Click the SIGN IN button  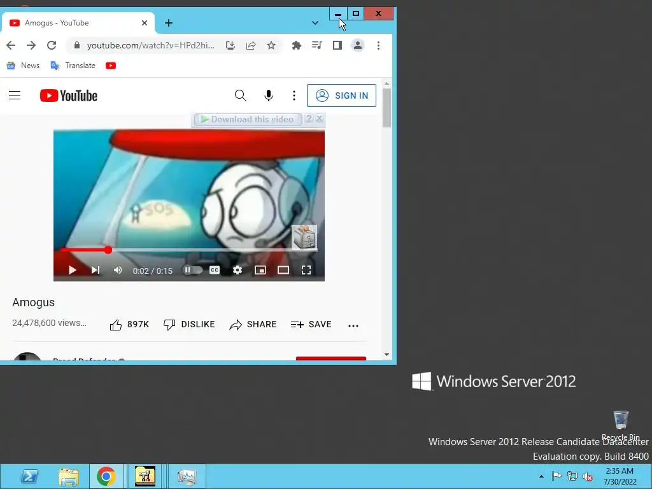click(x=341, y=96)
